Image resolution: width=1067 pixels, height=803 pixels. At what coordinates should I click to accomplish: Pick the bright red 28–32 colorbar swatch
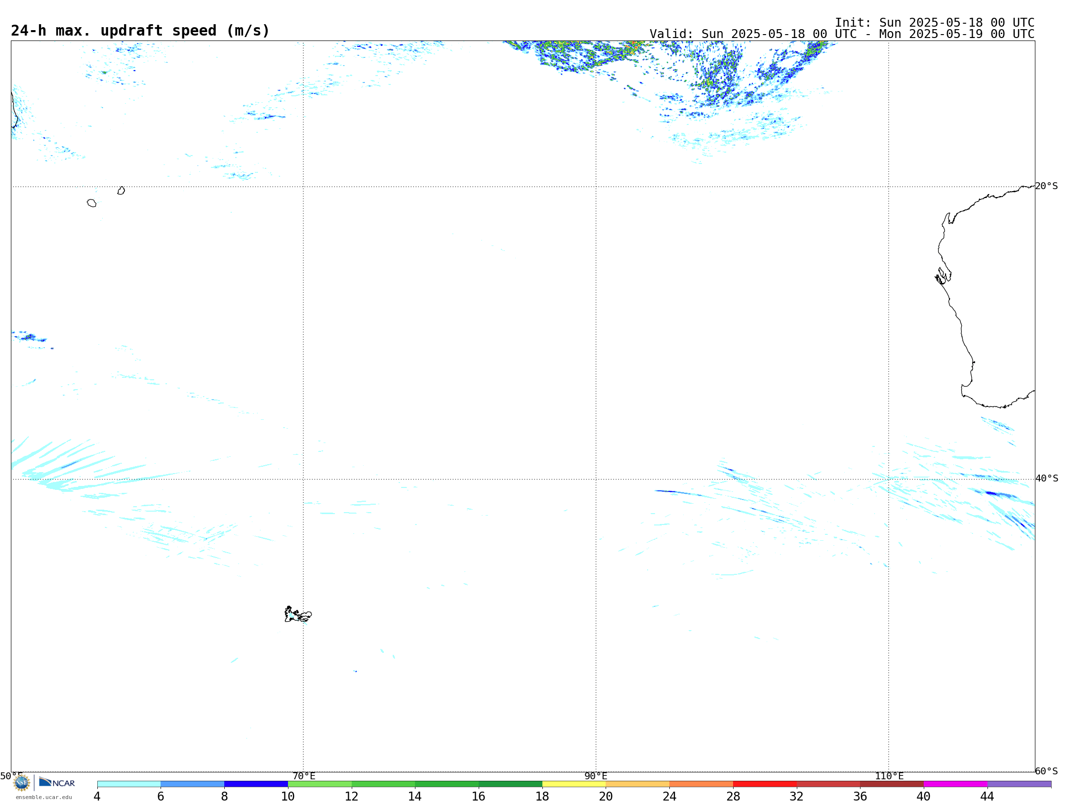tap(765, 784)
